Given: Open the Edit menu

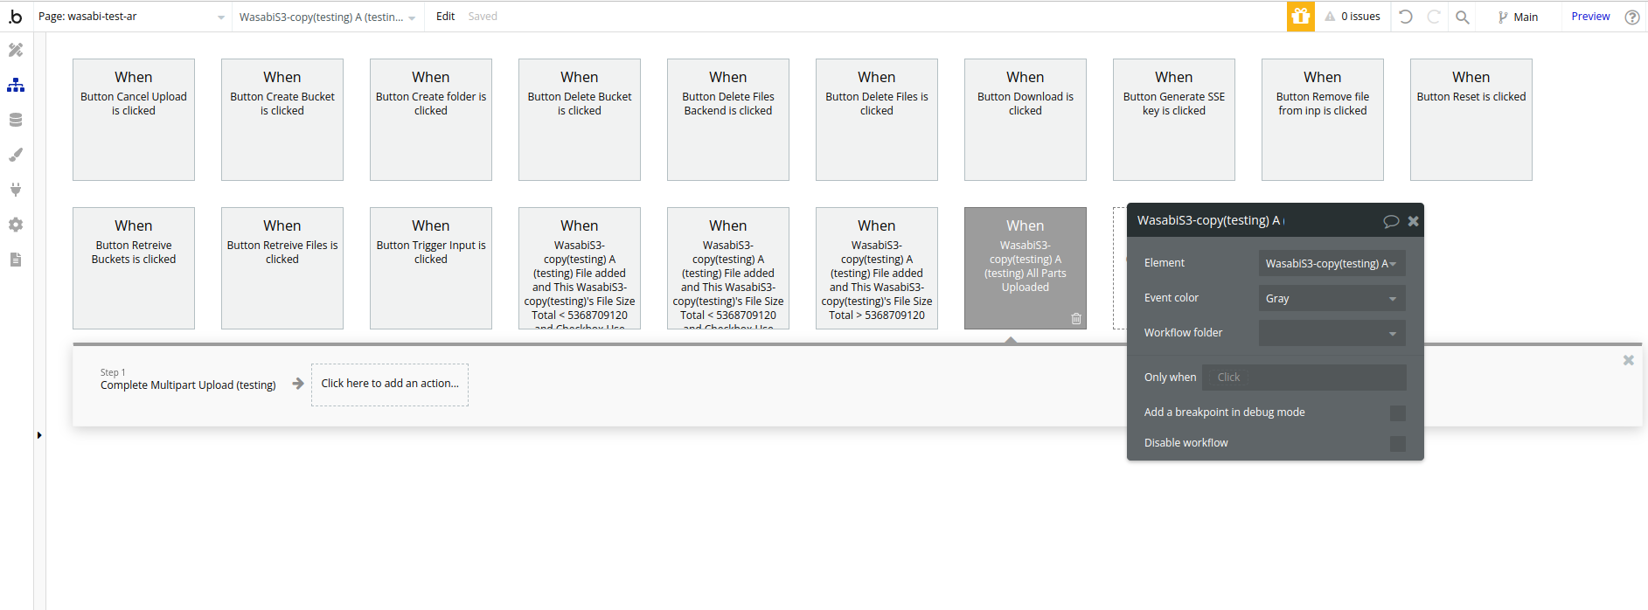Looking at the screenshot, I should click(x=445, y=17).
